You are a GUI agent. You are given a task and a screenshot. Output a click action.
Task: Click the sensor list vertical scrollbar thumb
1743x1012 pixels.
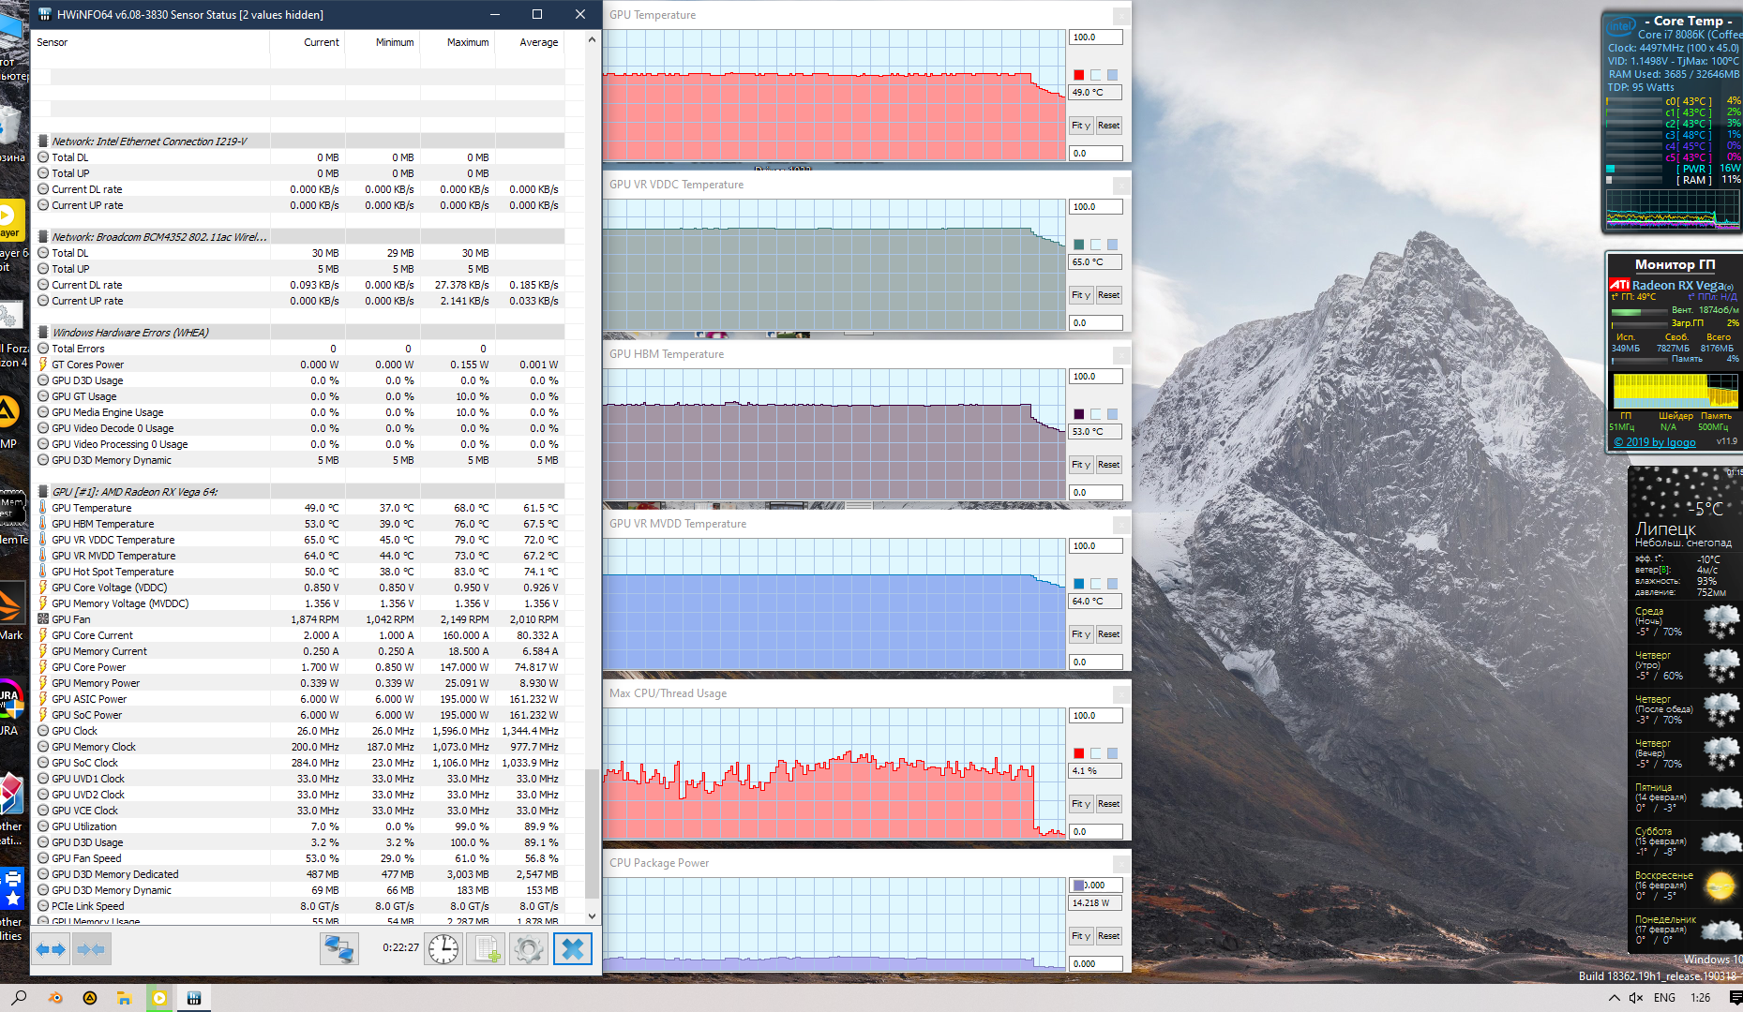[592, 834]
